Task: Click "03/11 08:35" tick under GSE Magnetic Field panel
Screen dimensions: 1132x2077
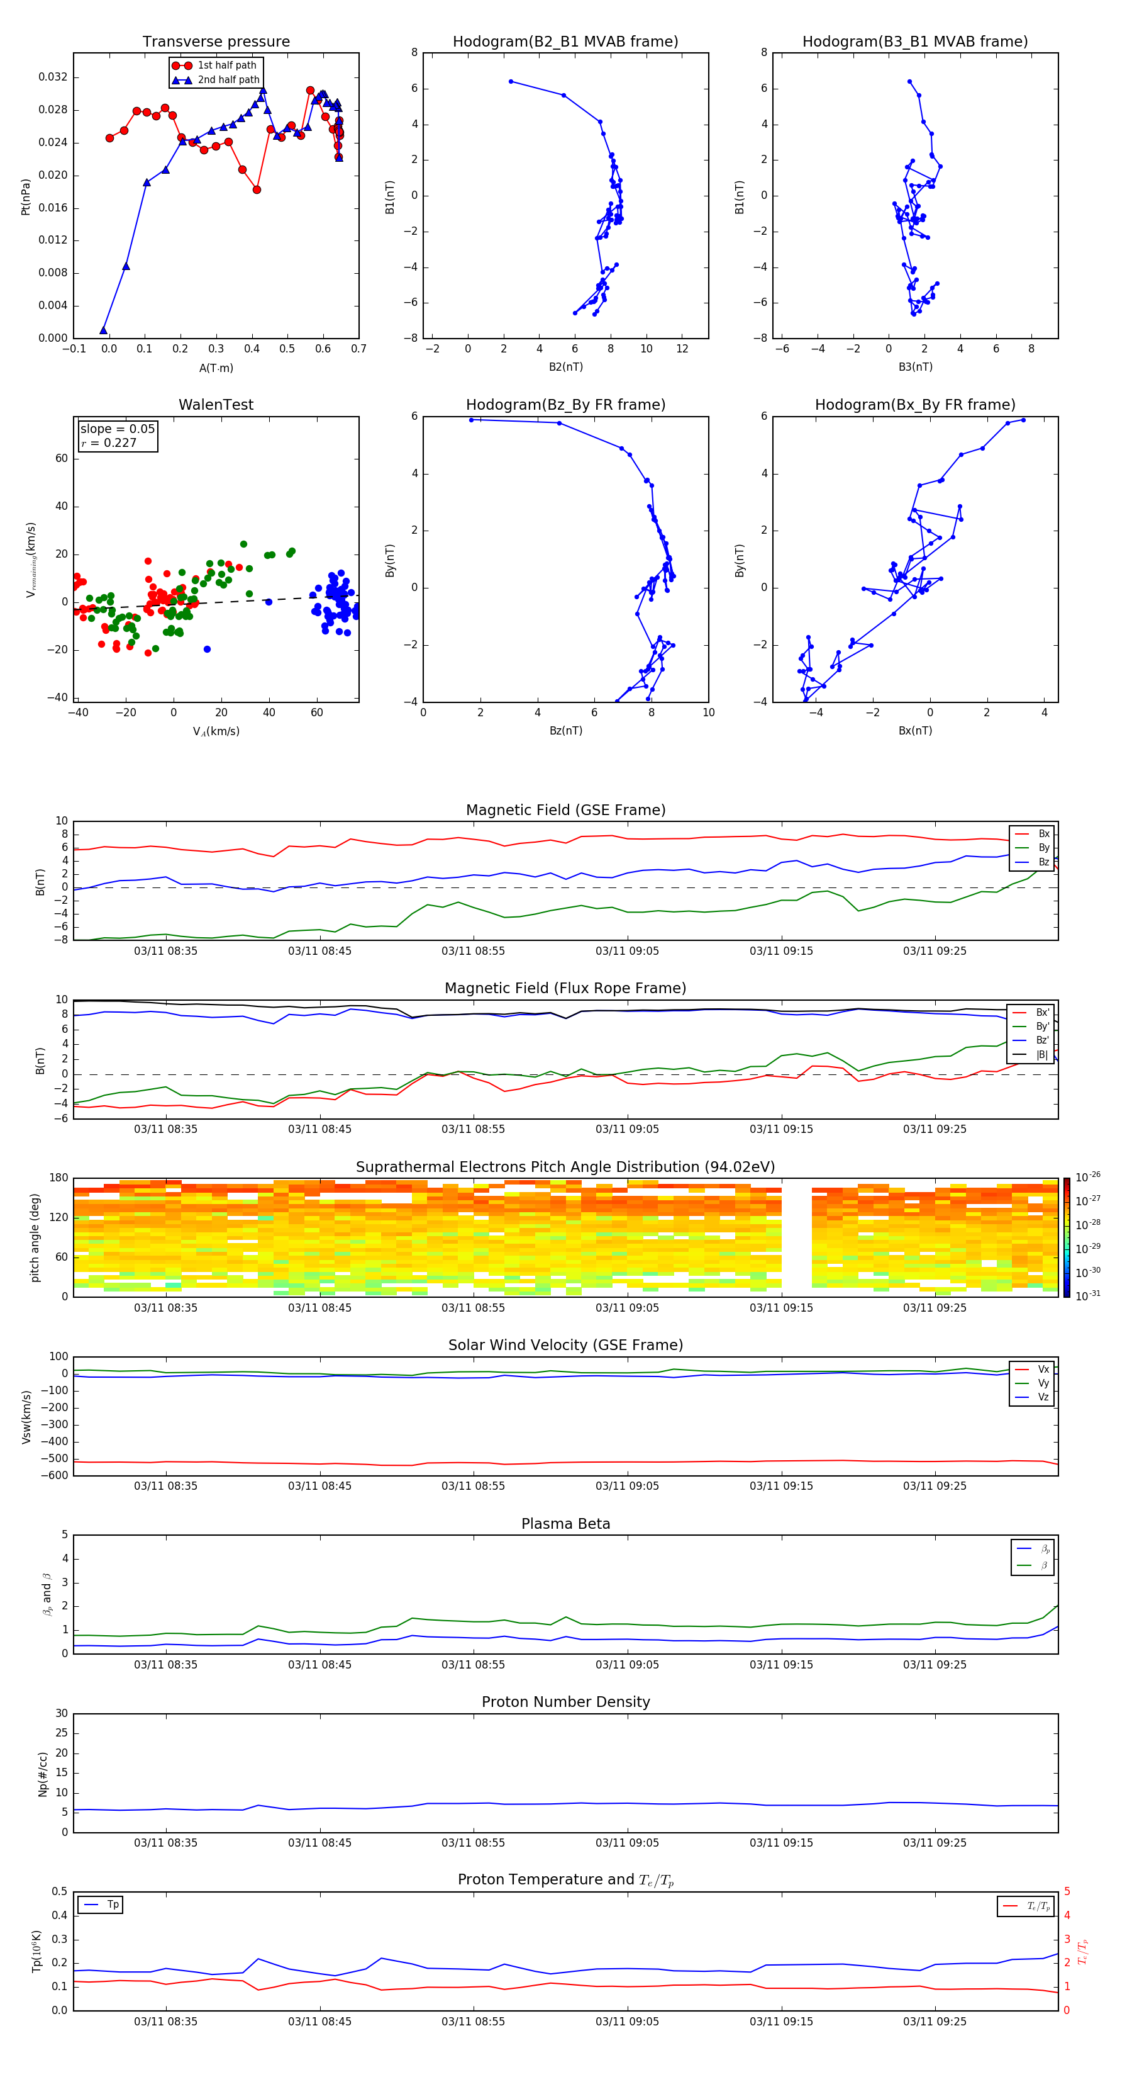Action: pyautogui.click(x=166, y=952)
